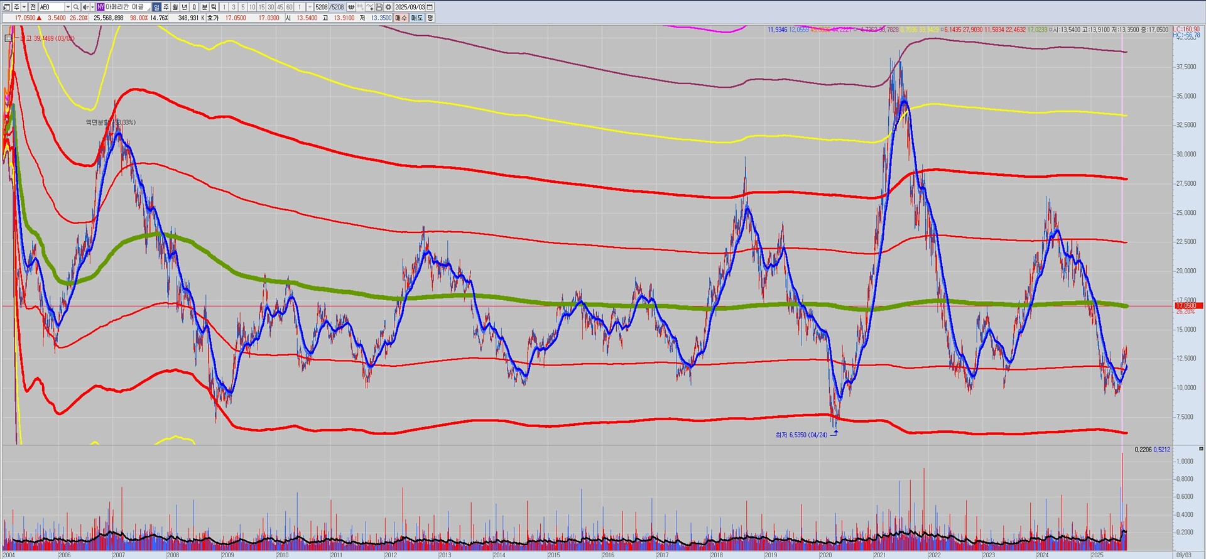1206x559 pixels.
Task: Click the 매수 (buy) button
Action: pyautogui.click(x=401, y=18)
